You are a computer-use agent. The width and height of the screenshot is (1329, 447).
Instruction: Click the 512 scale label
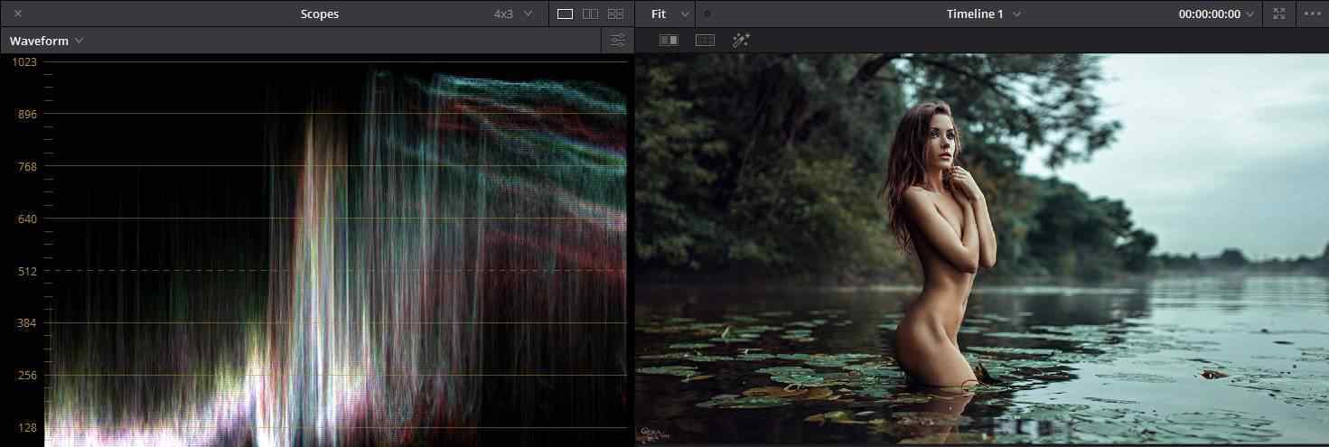pyautogui.click(x=27, y=271)
